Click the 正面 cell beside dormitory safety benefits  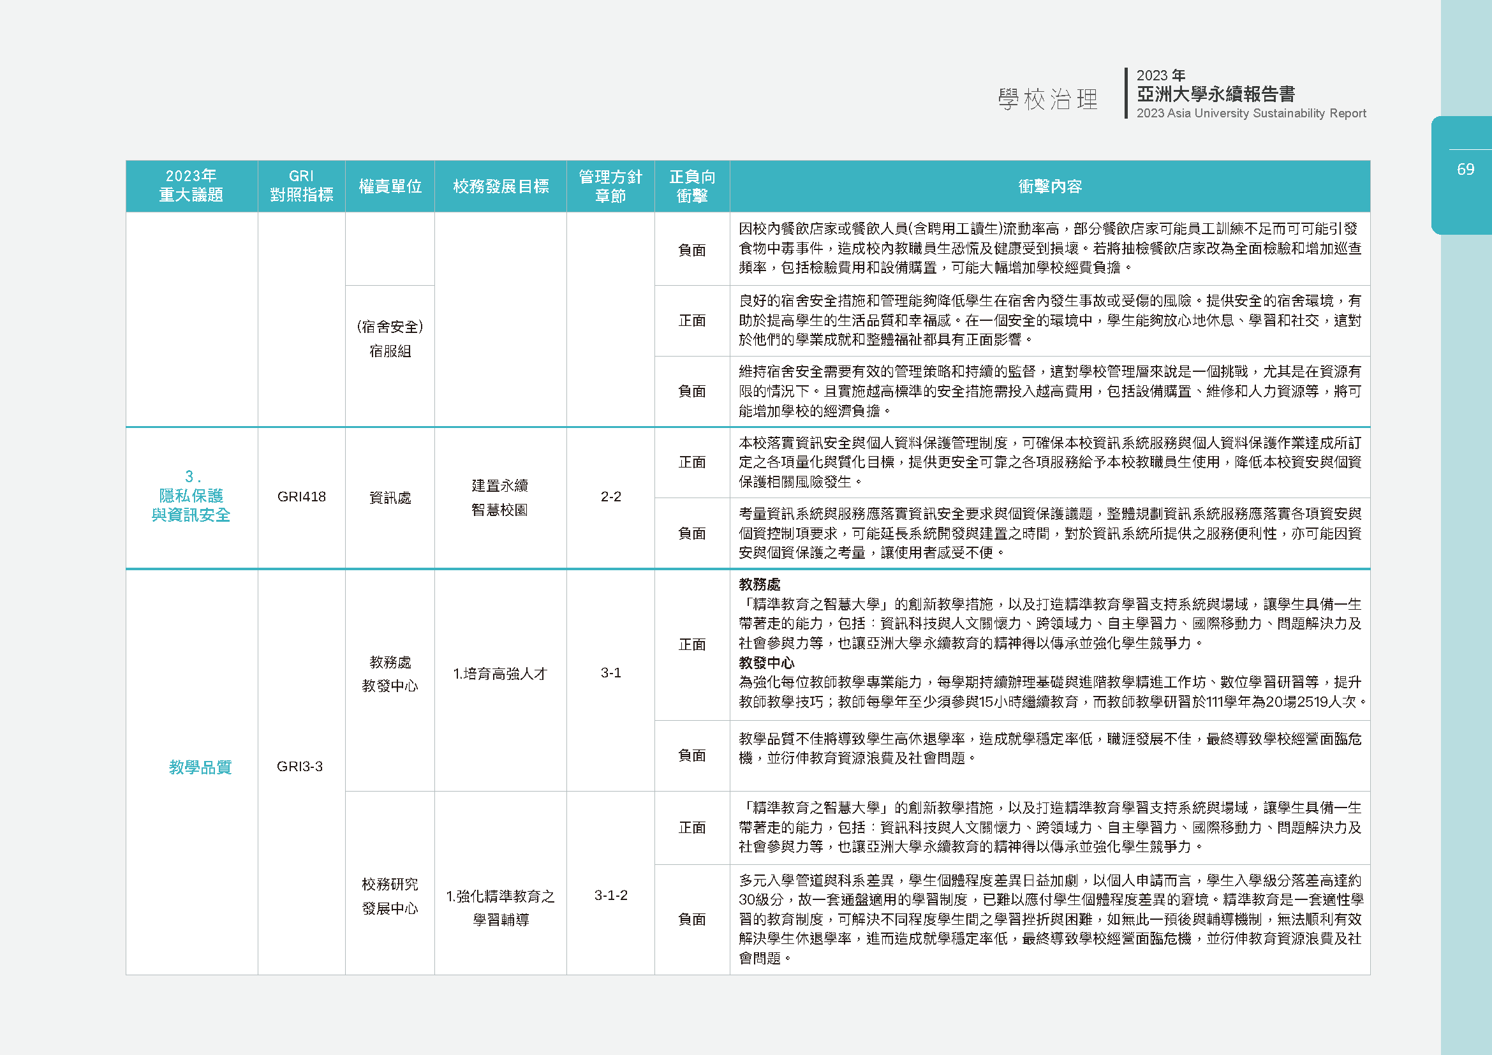tap(692, 321)
